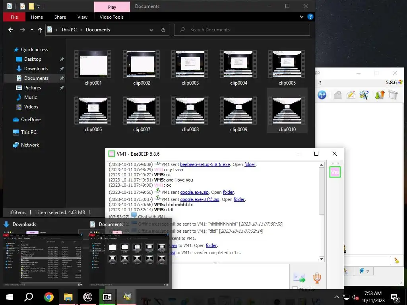
Task: Select the clip0010 video file
Action: (287, 110)
